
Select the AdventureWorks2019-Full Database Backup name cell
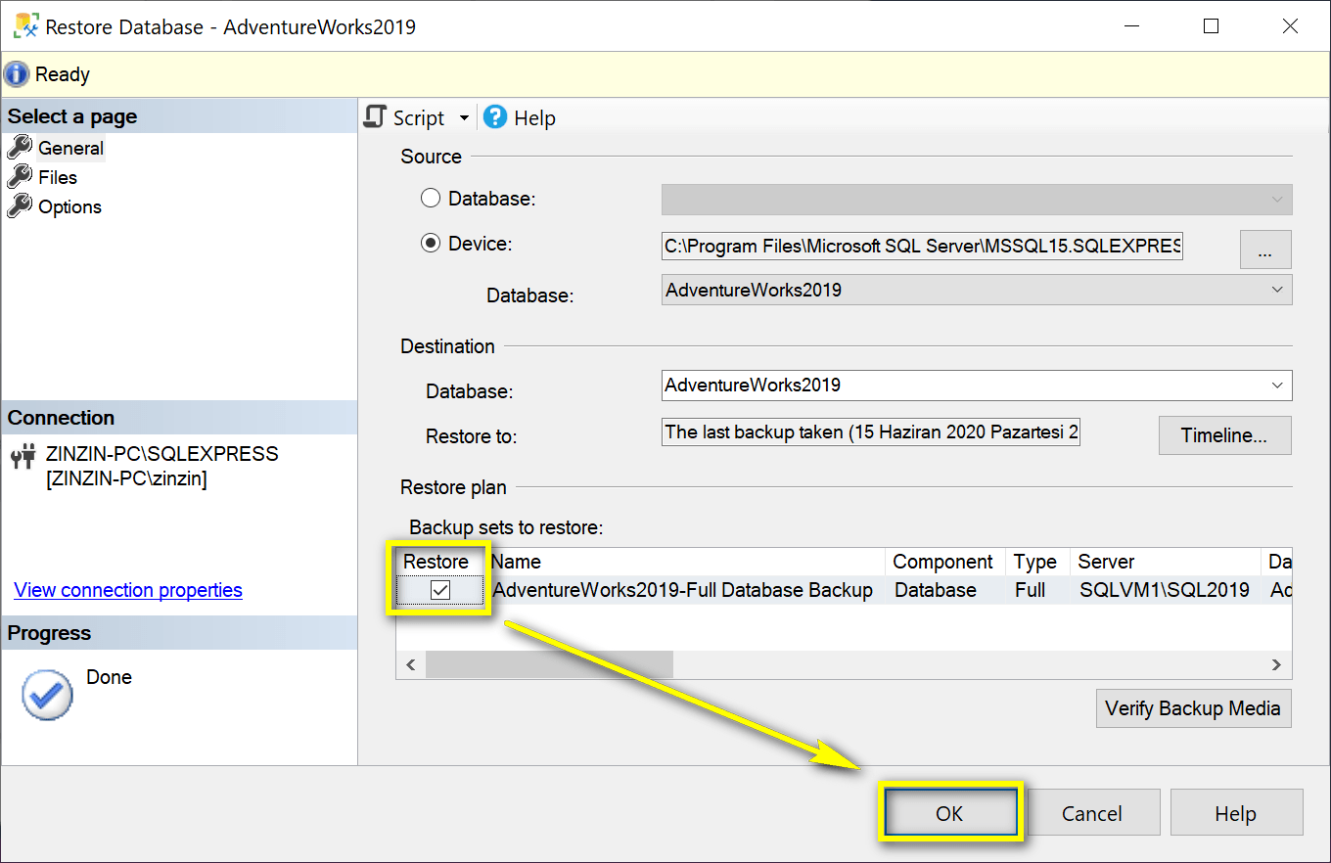(x=683, y=590)
